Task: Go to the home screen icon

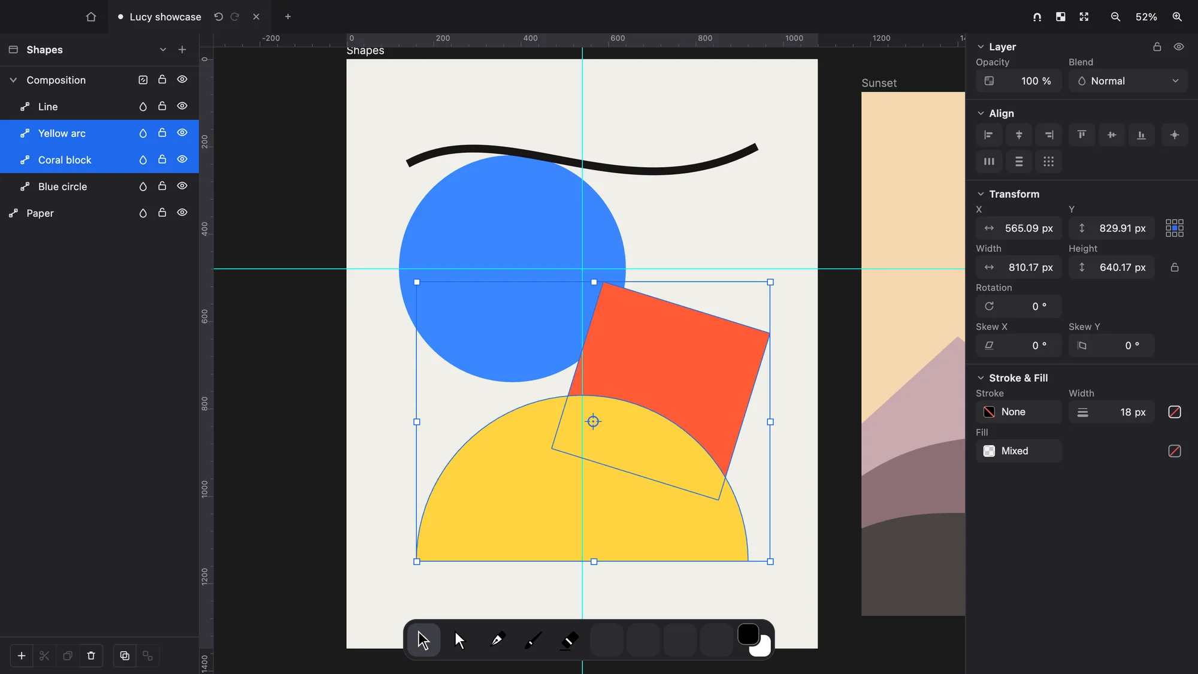Action: coord(91,17)
